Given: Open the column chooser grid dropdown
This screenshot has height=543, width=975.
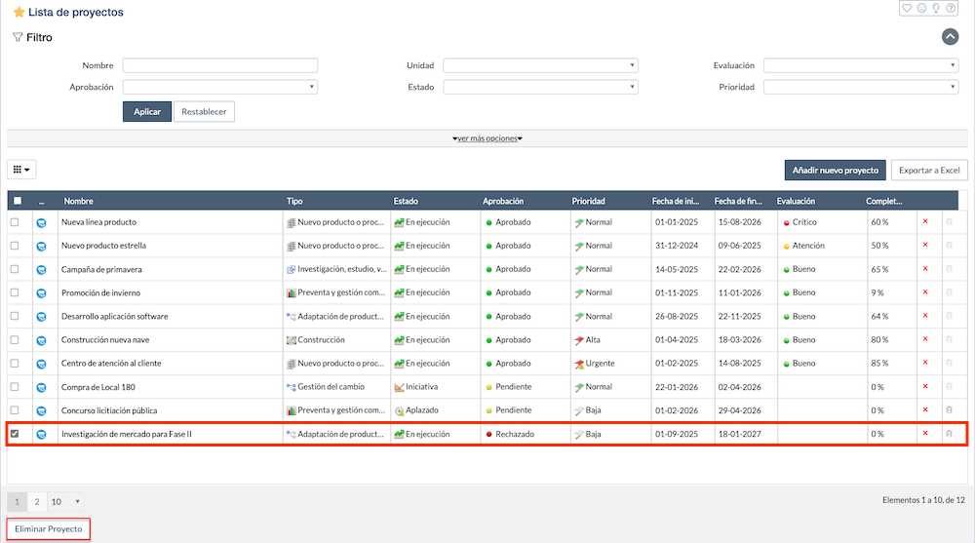Looking at the screenshot, I should 21,170.
